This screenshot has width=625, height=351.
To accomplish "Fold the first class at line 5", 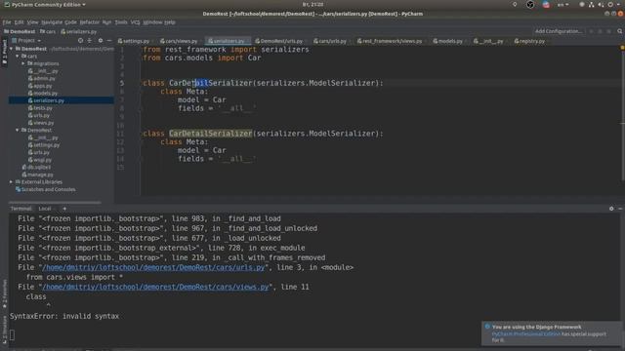I will tap(141, 83).
